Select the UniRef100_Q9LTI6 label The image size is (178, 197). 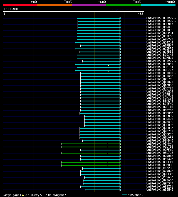point(160,147)
